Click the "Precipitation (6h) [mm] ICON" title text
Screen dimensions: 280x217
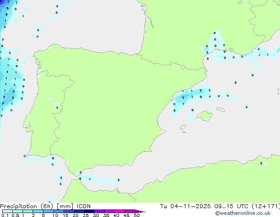(x=45, y=206)
